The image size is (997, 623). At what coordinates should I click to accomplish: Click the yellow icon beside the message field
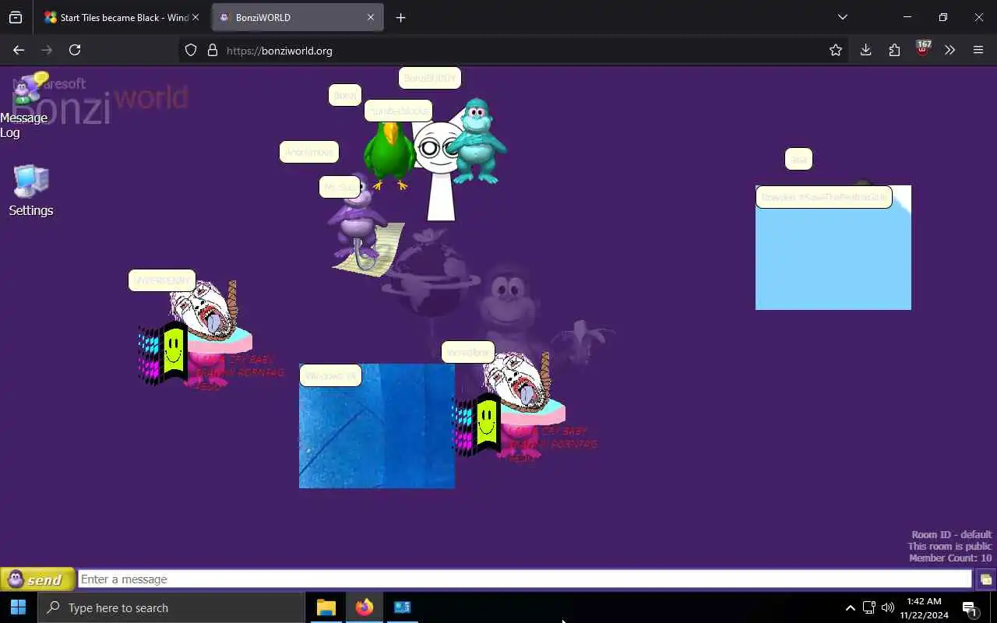coord(985,579)
